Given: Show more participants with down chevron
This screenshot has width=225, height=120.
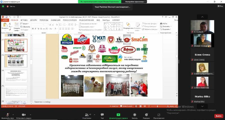Looking at the screenshot, I should (202, 106).
